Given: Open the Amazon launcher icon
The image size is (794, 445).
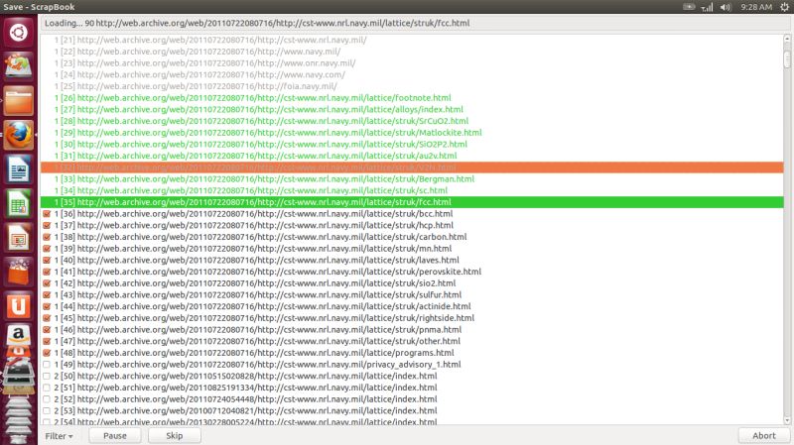Looking at the screenshot, I should point(18,335).
